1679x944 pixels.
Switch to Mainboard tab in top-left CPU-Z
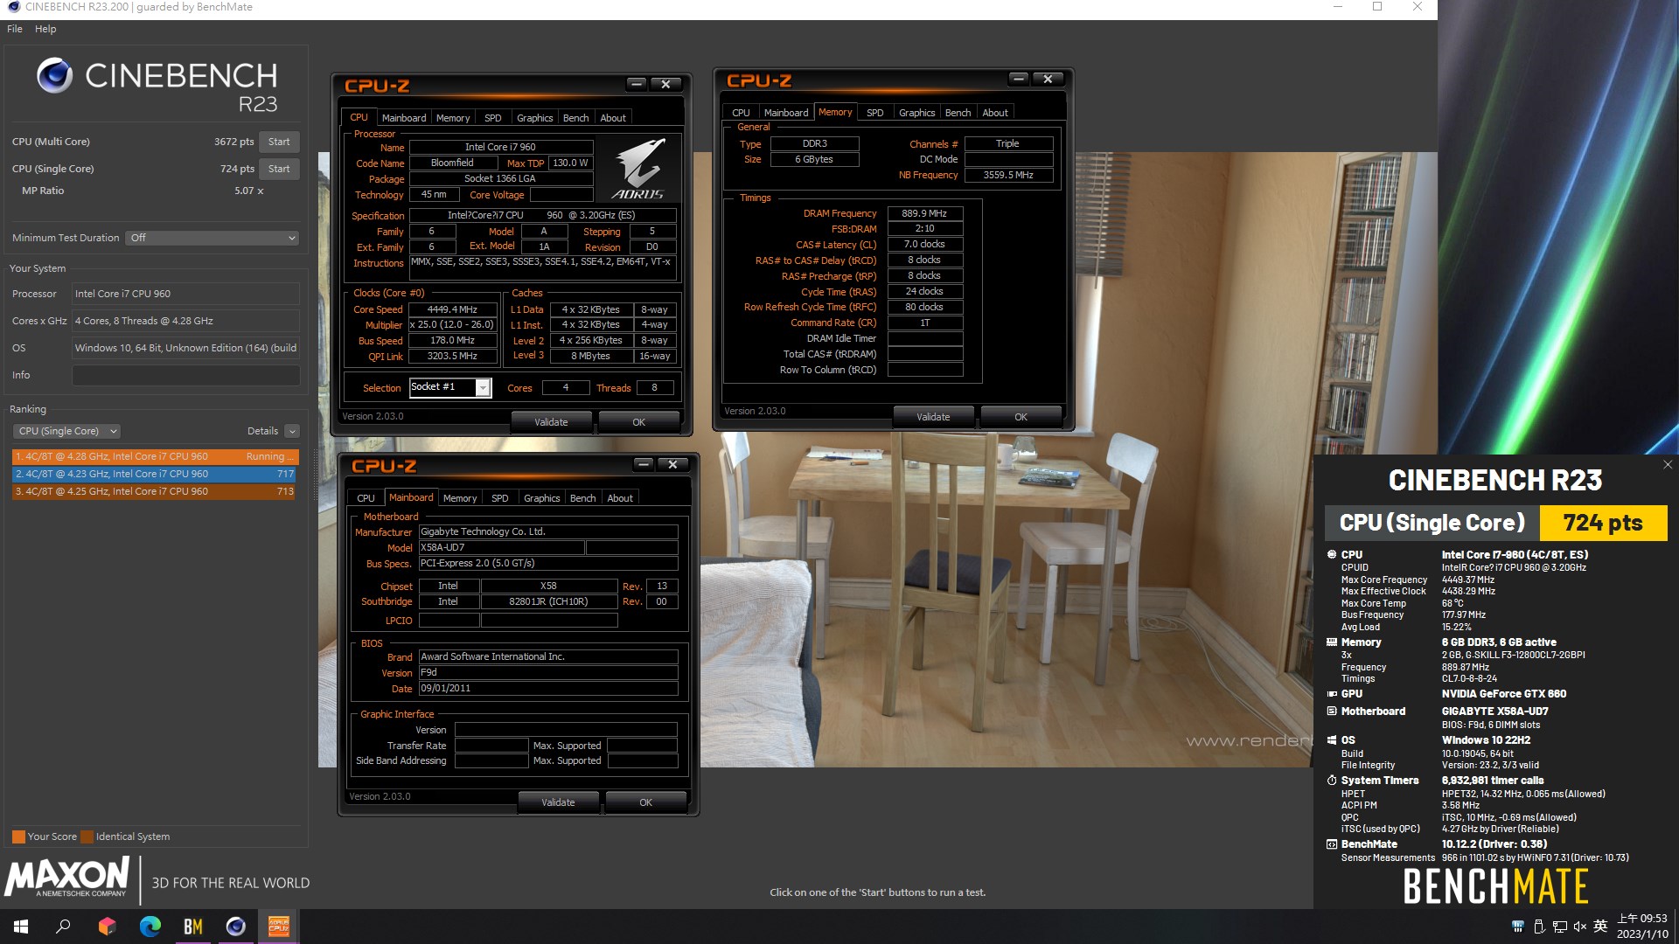(x=404, y=118)
